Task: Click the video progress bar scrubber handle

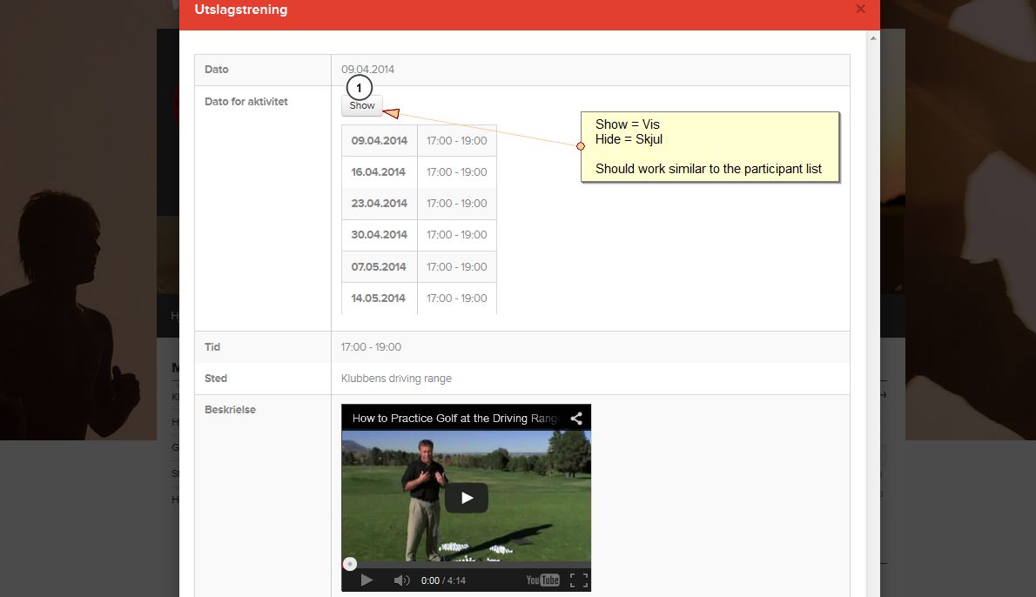Action: (x=349, y=564)
